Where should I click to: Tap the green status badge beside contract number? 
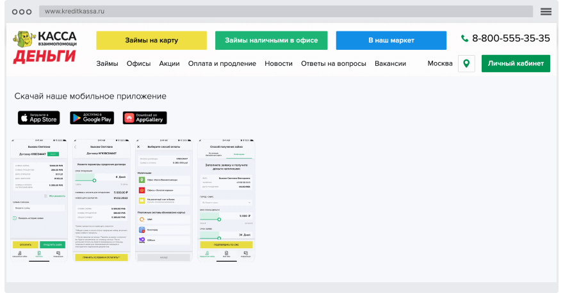click(x=54, y=154)
